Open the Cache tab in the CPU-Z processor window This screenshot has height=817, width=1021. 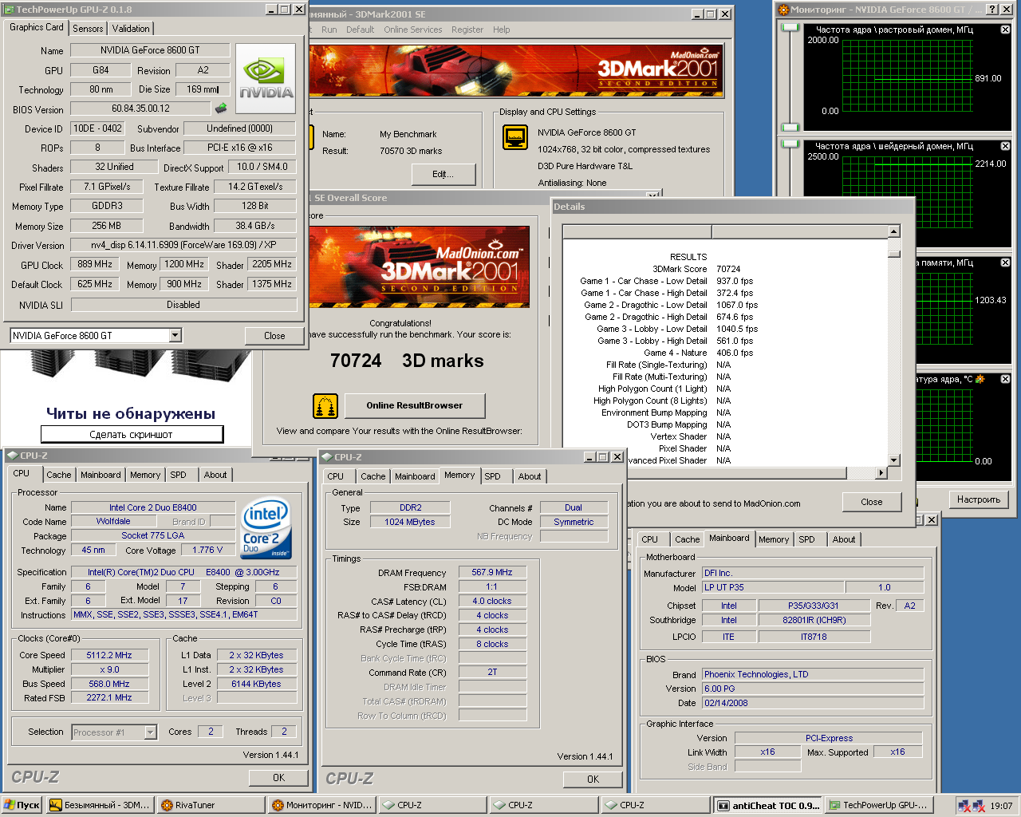[x=59, y=475]
